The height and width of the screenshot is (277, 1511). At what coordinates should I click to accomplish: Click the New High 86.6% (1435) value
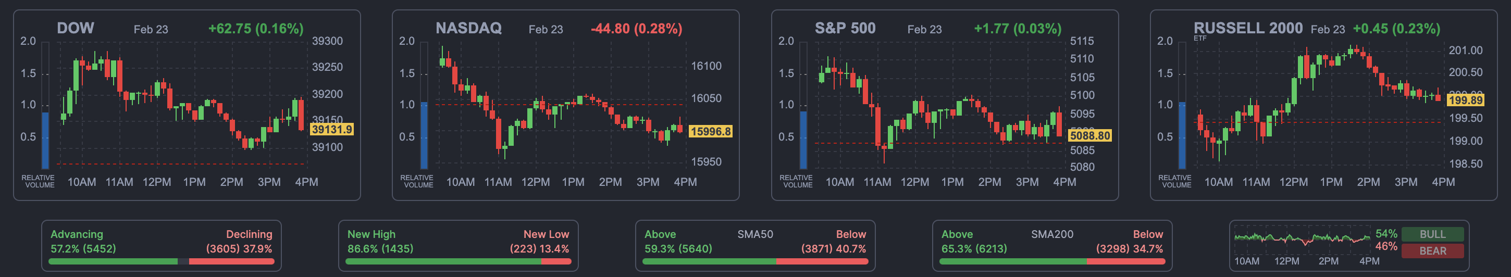point(380,248)
